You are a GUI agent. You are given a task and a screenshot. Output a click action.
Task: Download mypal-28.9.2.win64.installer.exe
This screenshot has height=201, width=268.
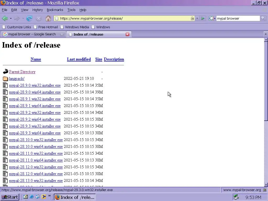[x=35, y=119]
